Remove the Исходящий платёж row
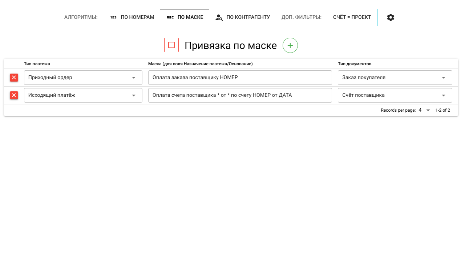465x261 pixels. click(x=14, y=95)
